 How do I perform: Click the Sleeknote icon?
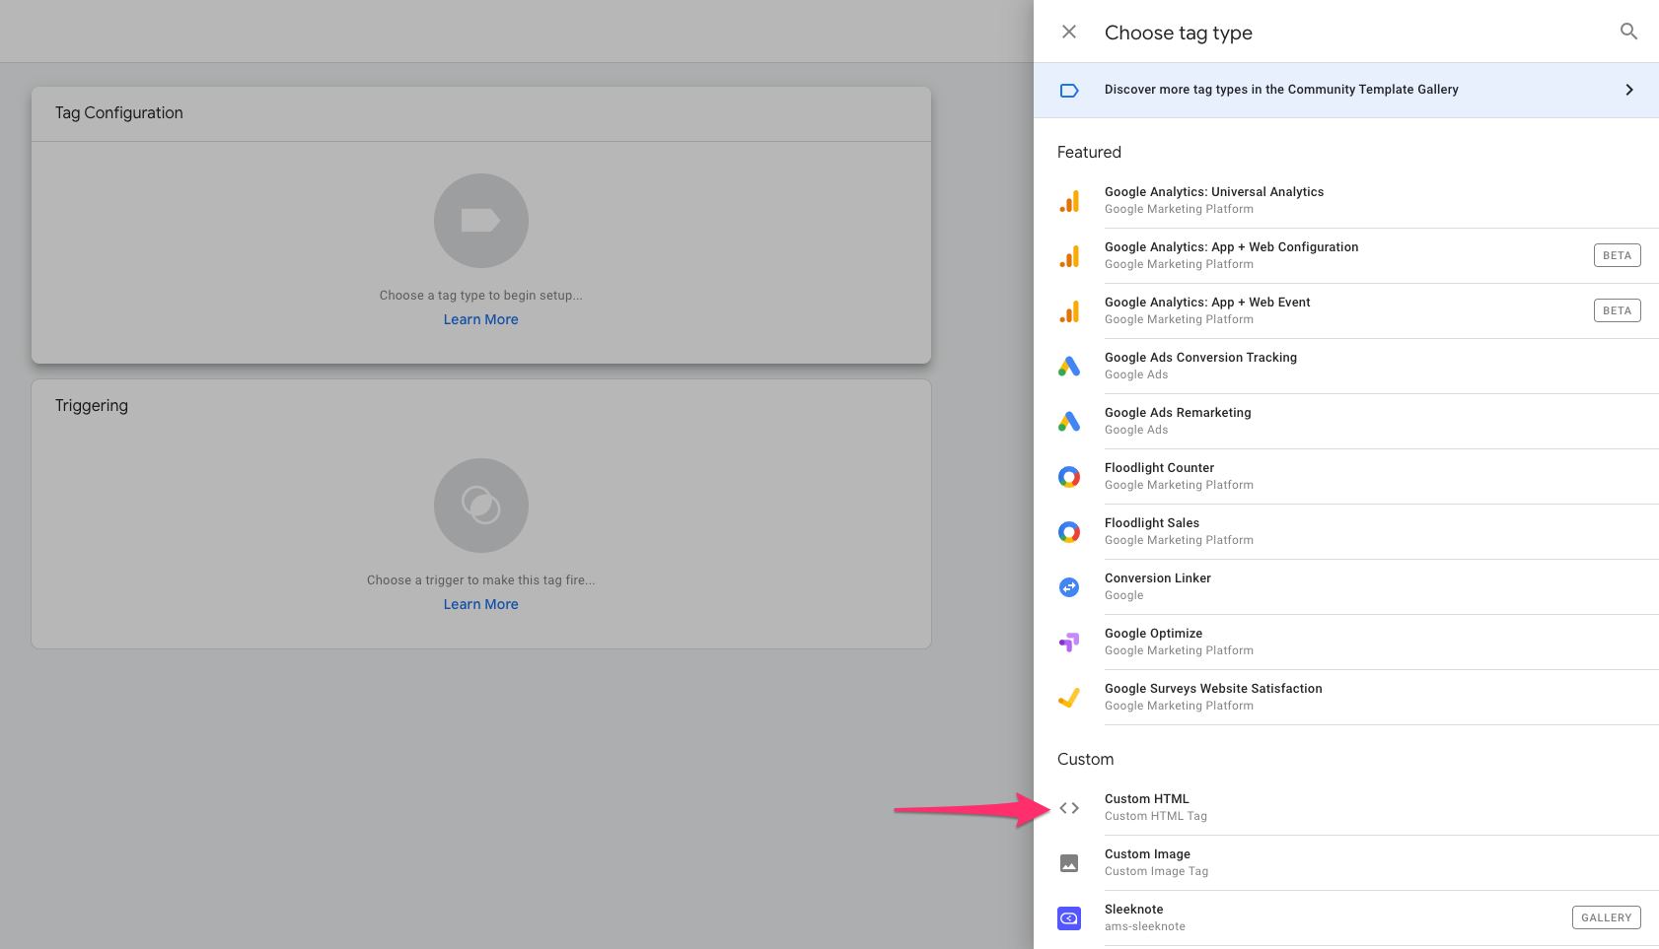(x=1069, y=918)
